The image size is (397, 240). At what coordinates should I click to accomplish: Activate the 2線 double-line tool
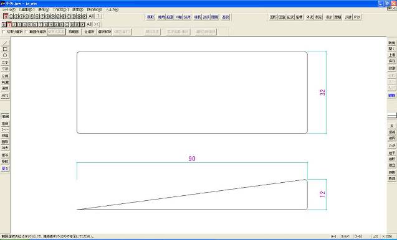coord(5,76)
